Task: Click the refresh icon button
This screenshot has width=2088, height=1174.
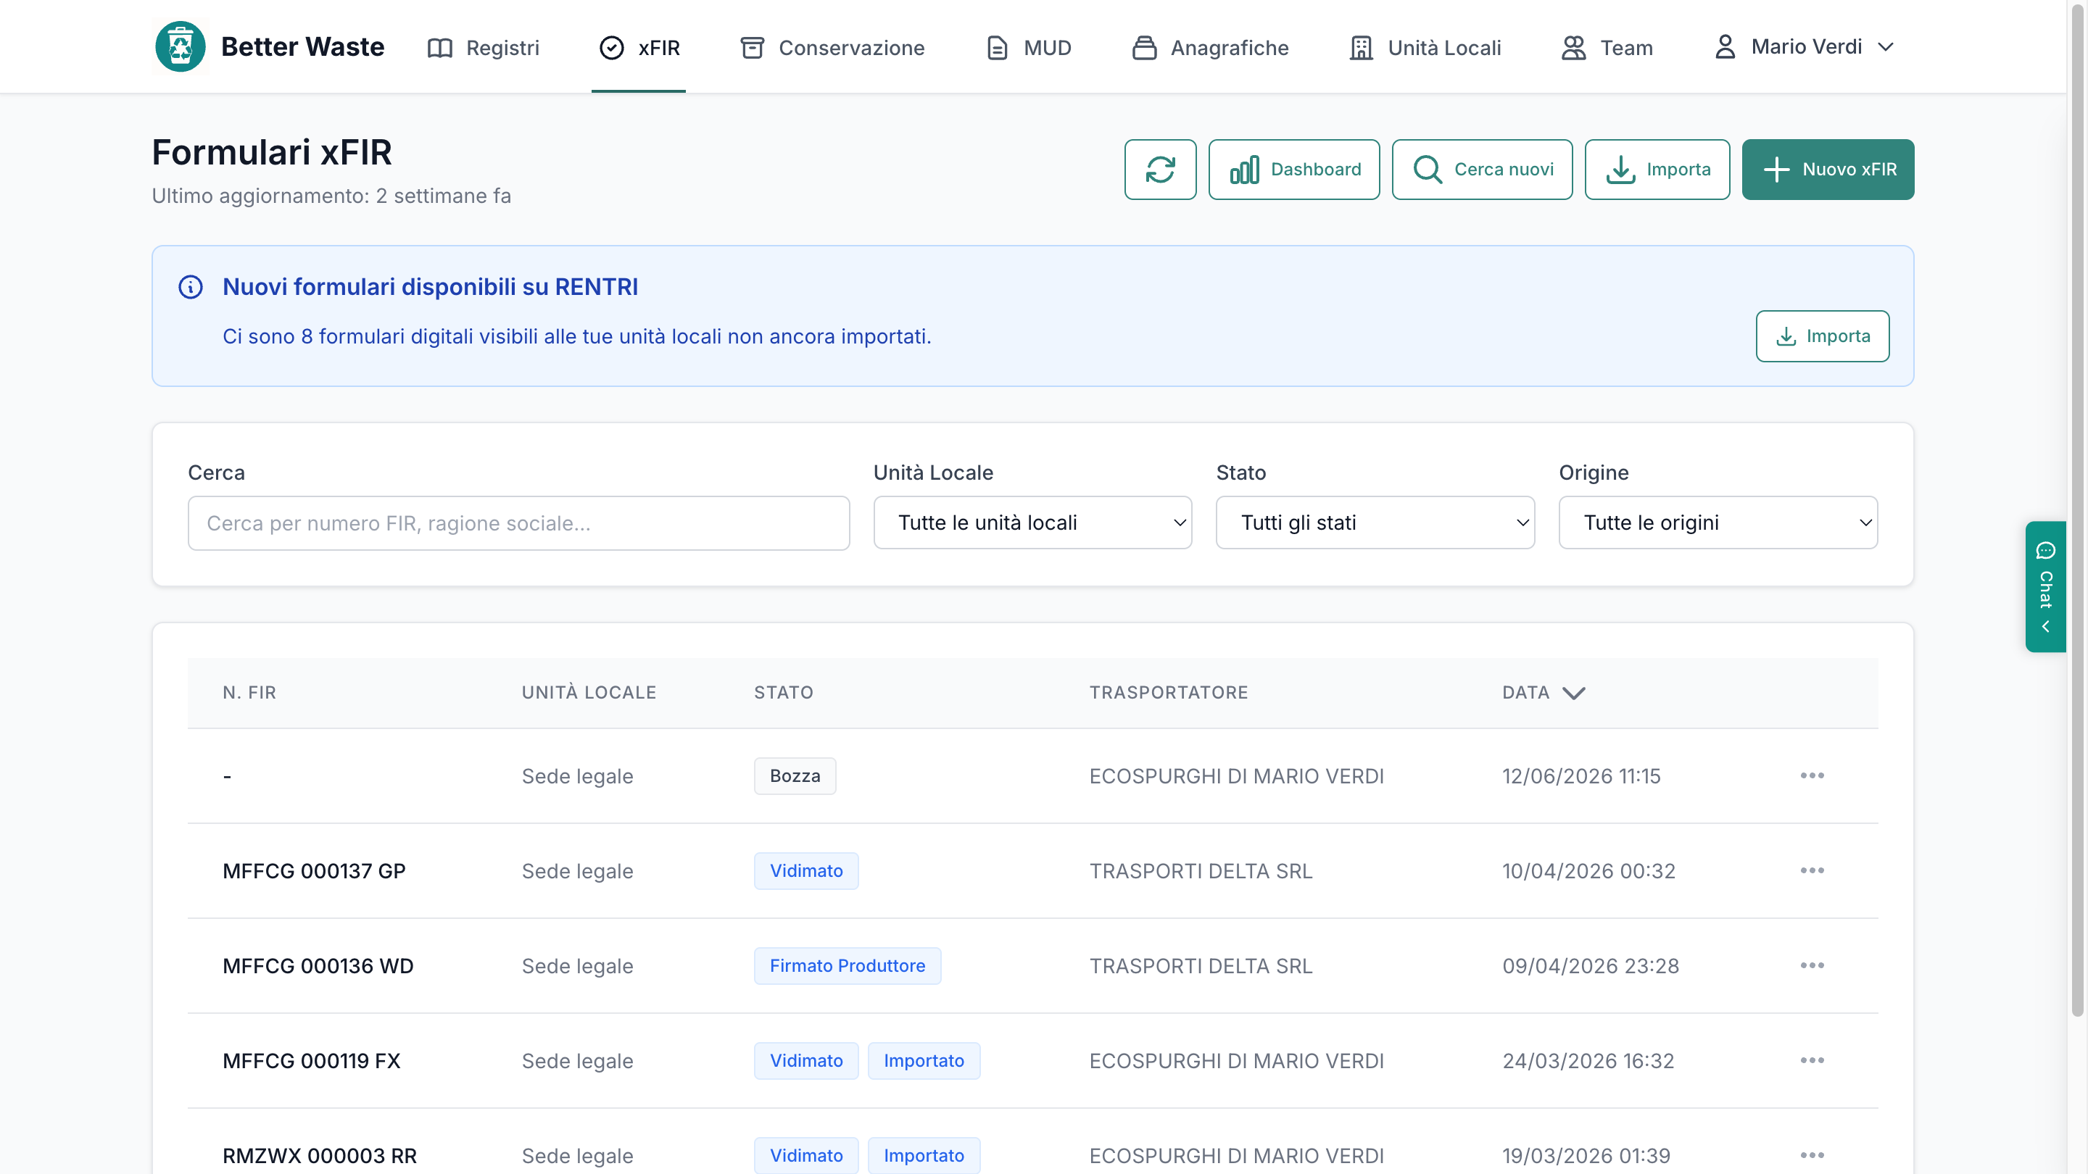Action: pos(1160,170)
